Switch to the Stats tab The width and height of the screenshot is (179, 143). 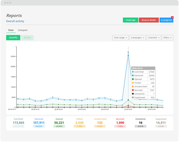point(11,30)
